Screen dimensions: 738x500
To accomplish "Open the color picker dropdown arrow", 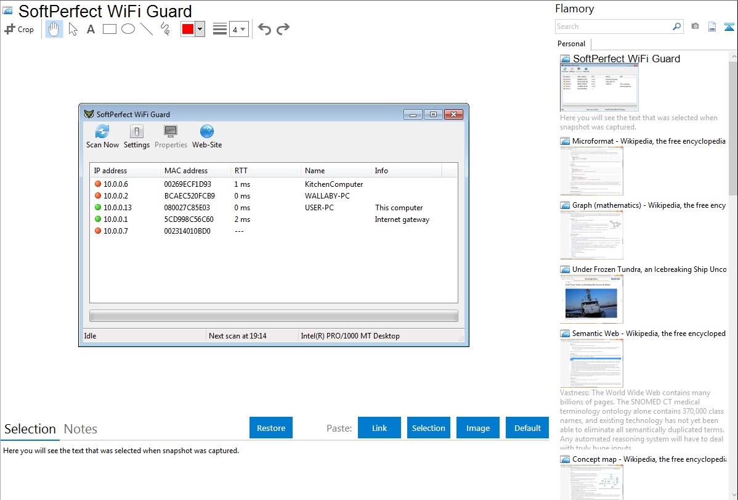I will [x=200, y=29].
